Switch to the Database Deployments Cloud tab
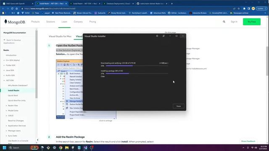The image size is (269, 151). (119, 4)
